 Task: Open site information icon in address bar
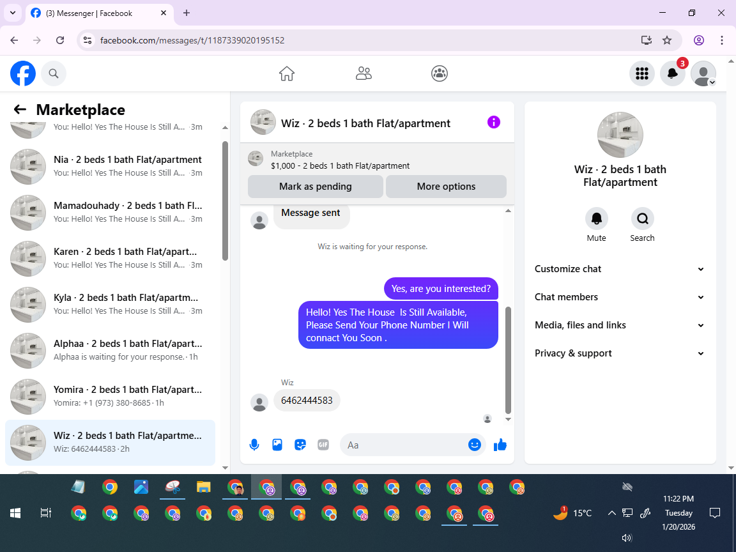point(88,40)
